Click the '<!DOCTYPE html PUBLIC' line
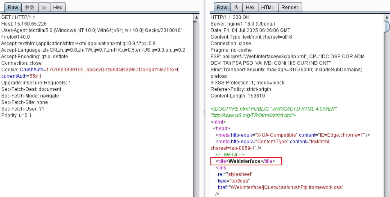 point(274,109)
